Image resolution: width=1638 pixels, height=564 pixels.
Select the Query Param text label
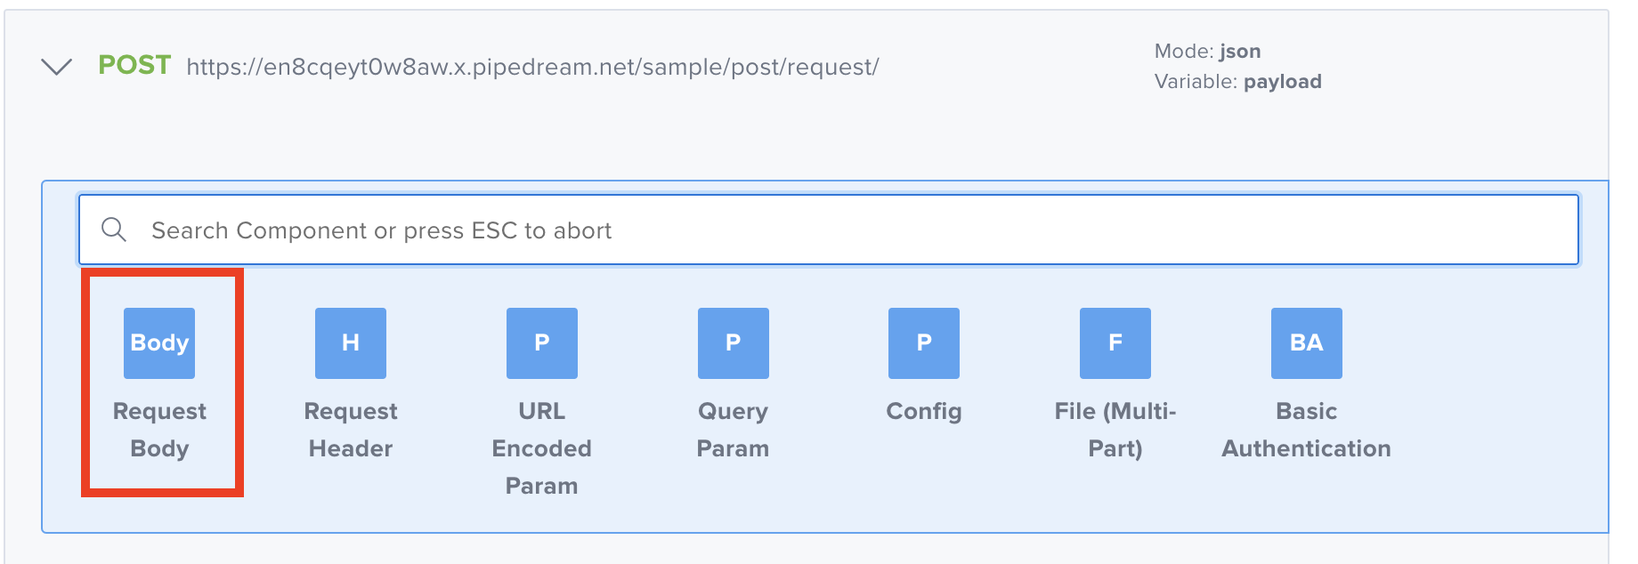[733, 430]
